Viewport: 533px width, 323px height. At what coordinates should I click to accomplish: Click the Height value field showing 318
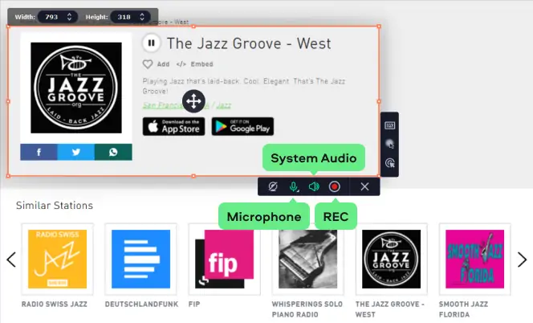coord(124,17)
